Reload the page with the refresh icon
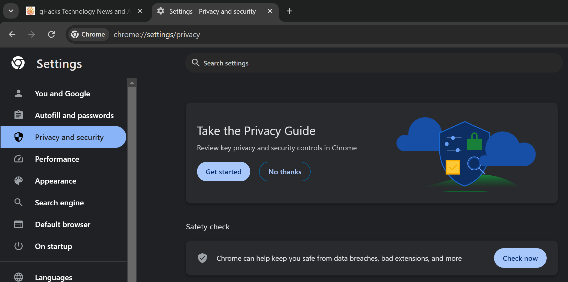 coord(51,34)
